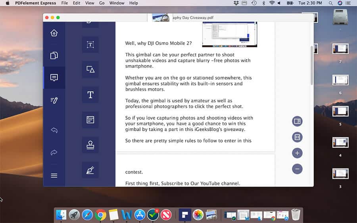Select the Comment section in the sidebar
The image size is (357, 223).
(54, 78)
